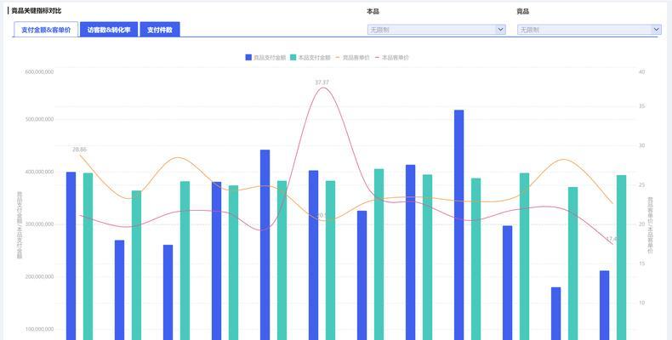Click the 100,000,000 left axis label
672x340 pixels.
39,329
